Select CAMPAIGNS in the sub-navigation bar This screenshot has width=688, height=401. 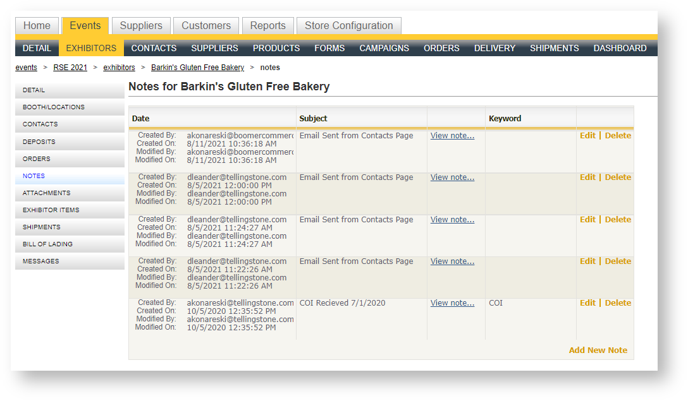click(384, 48)
